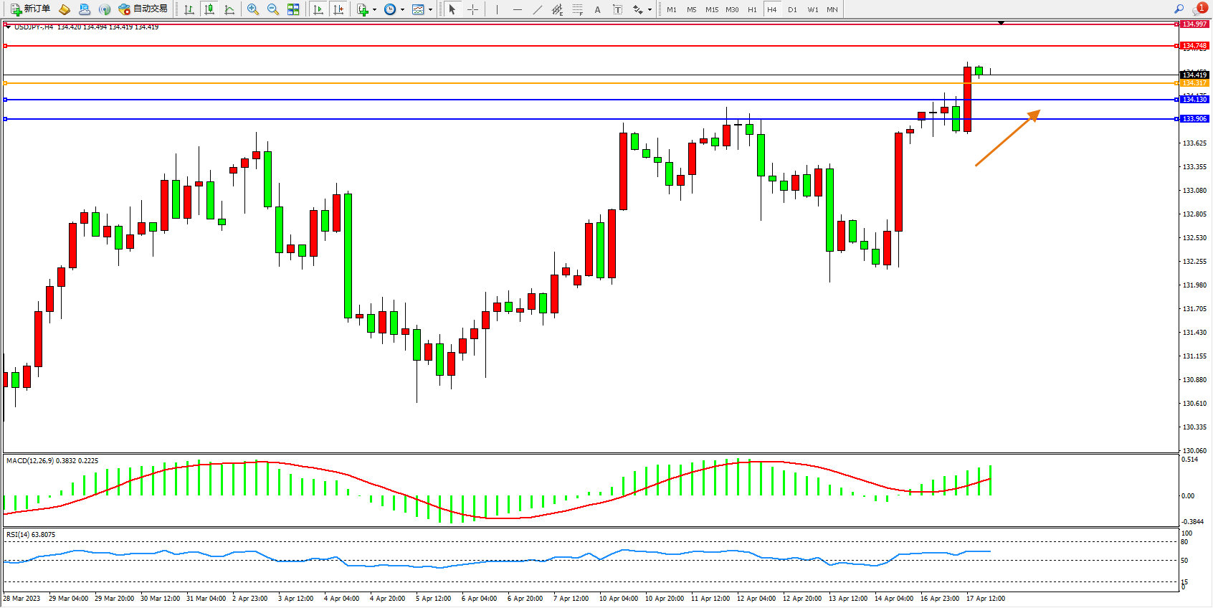Click the orange arrow drawn on the chart
The image size is (1213, 608).
[1007, 138]
